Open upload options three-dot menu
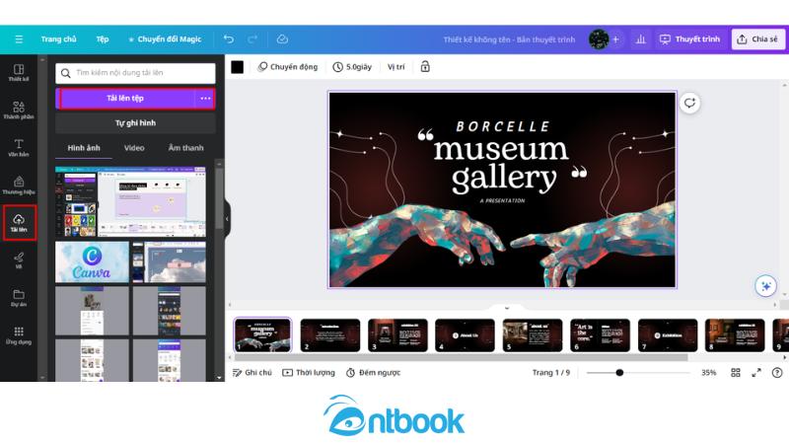The width and height of the screenshot is (789, 444). click(205, 98)
